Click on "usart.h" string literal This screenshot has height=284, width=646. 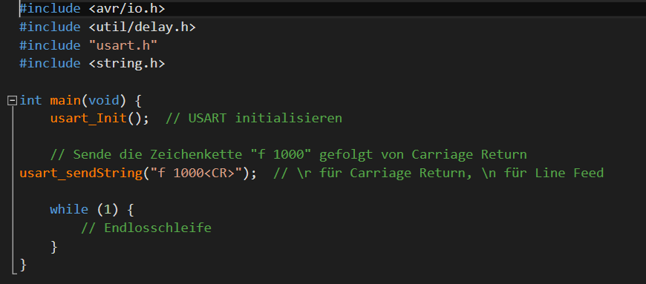coord(123,45)
